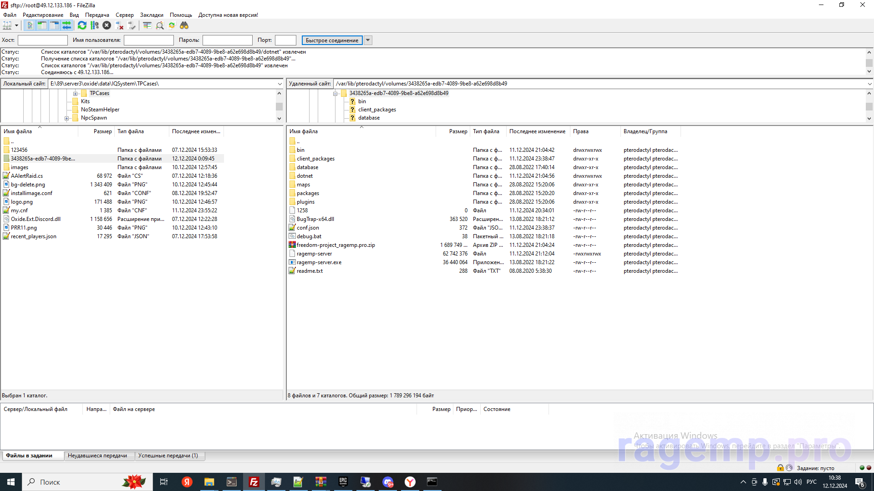Image resolution: width=874 pixels, height=491 pixels.
Task: Cancel the current operation
Action: pos(107,25)
